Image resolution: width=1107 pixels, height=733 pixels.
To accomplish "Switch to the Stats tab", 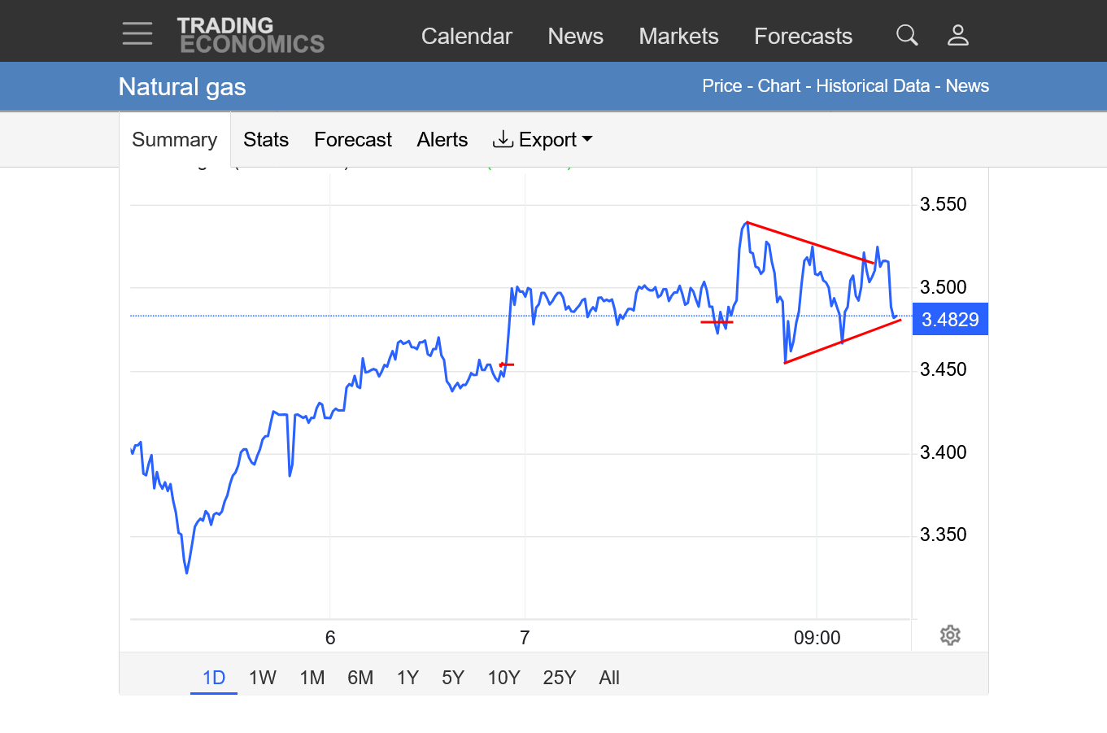I will click(266, 140).
